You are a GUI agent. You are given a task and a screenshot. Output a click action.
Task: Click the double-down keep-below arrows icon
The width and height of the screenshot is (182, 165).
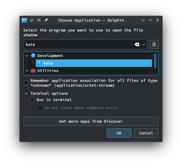click(31, 20)
